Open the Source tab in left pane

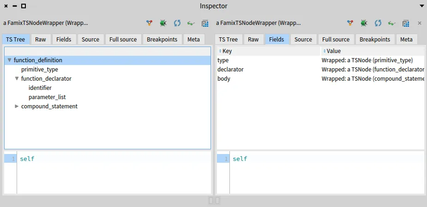tap(90, 40)
